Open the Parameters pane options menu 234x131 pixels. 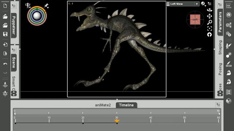220,5
